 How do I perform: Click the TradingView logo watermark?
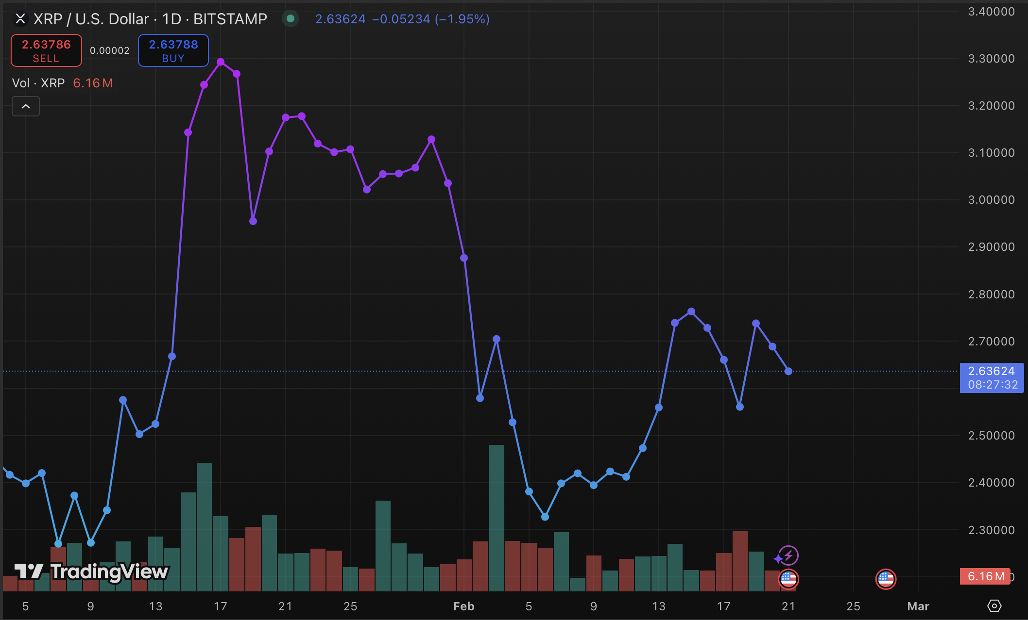point(91,571)
